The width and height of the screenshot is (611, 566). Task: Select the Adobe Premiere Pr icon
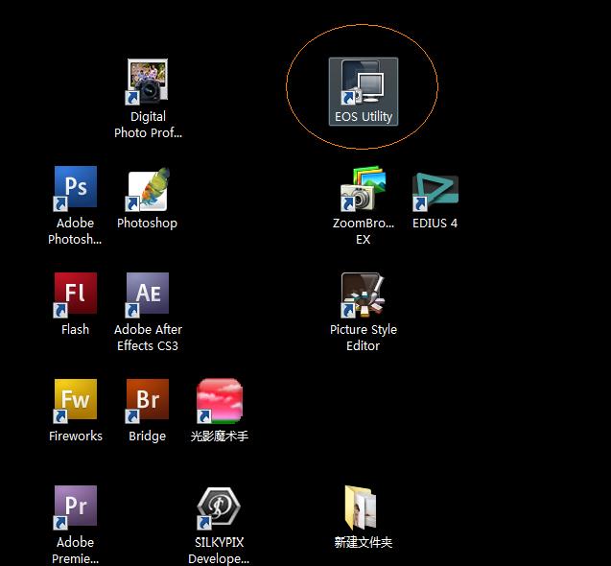[75, 507]
